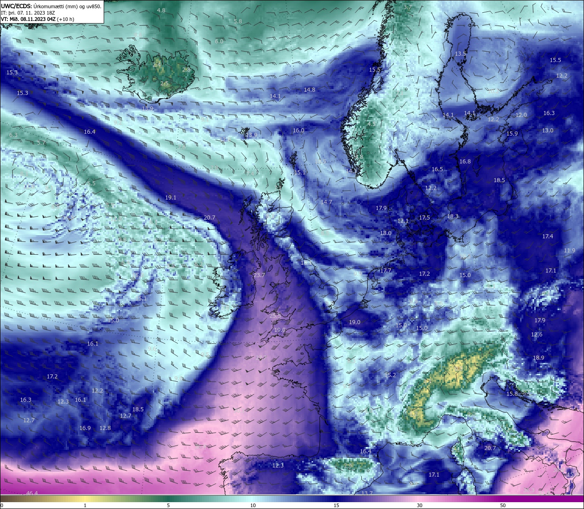The height and width of the screenshot is (509, 584).
Task: Click the 12.1 value over Denmark
Action: pos(403,220)
